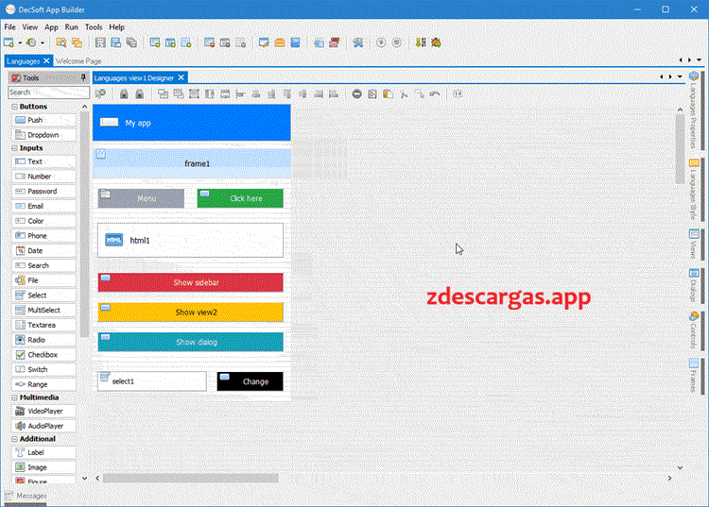Screen dimensions: 709x507
Task: Open the File menu
Action: [10, 27]
